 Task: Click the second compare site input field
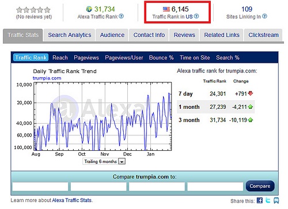click(98, 187)
